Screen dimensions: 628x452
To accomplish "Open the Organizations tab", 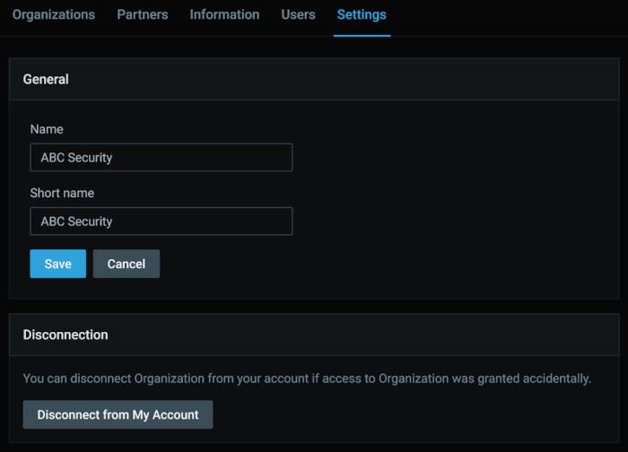I will [54, 15].
